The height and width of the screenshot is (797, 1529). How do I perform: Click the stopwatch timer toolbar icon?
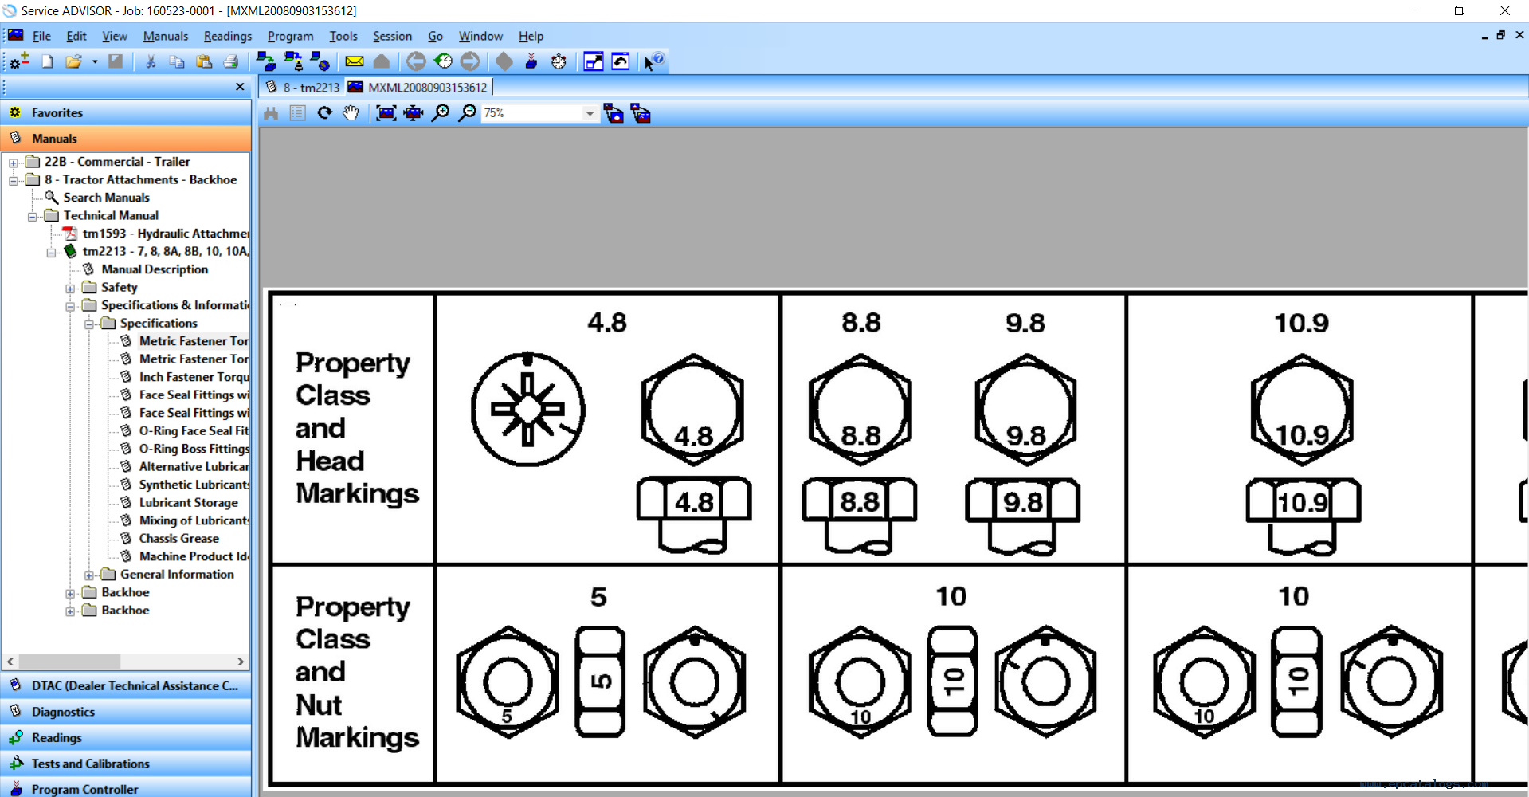559,61
